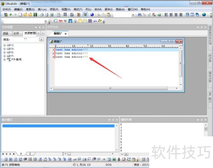The image size is (213, 168).
Task: Click the yellow Open file folder icon
Action: tap(25, 15)
